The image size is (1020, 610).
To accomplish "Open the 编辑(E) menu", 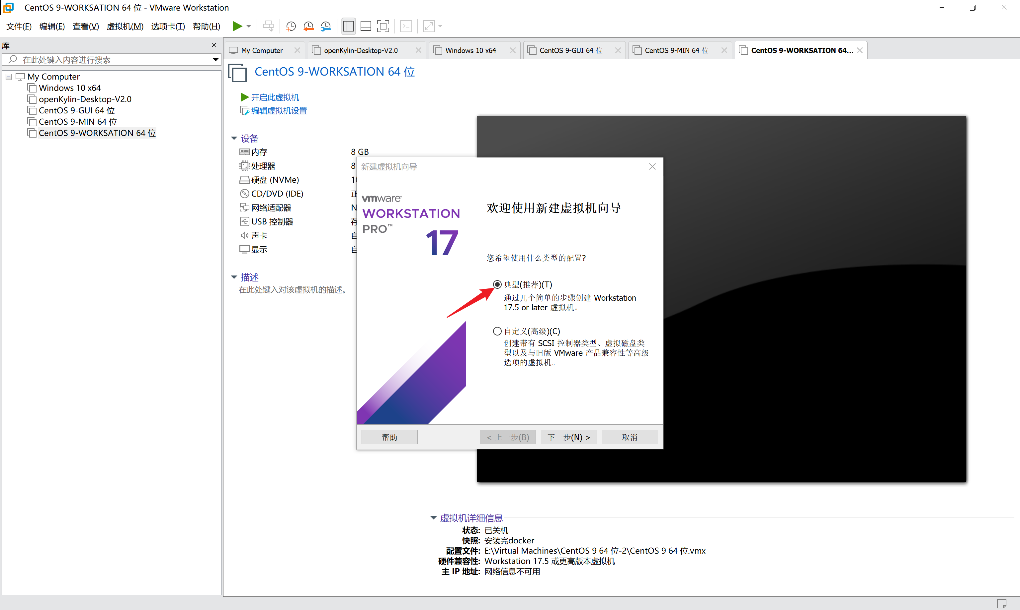I will point(52,26).
